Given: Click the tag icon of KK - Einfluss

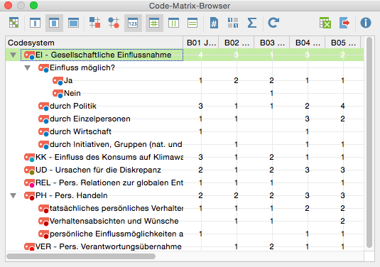Looking at the screenshot, I should click(x=29, y=158).
